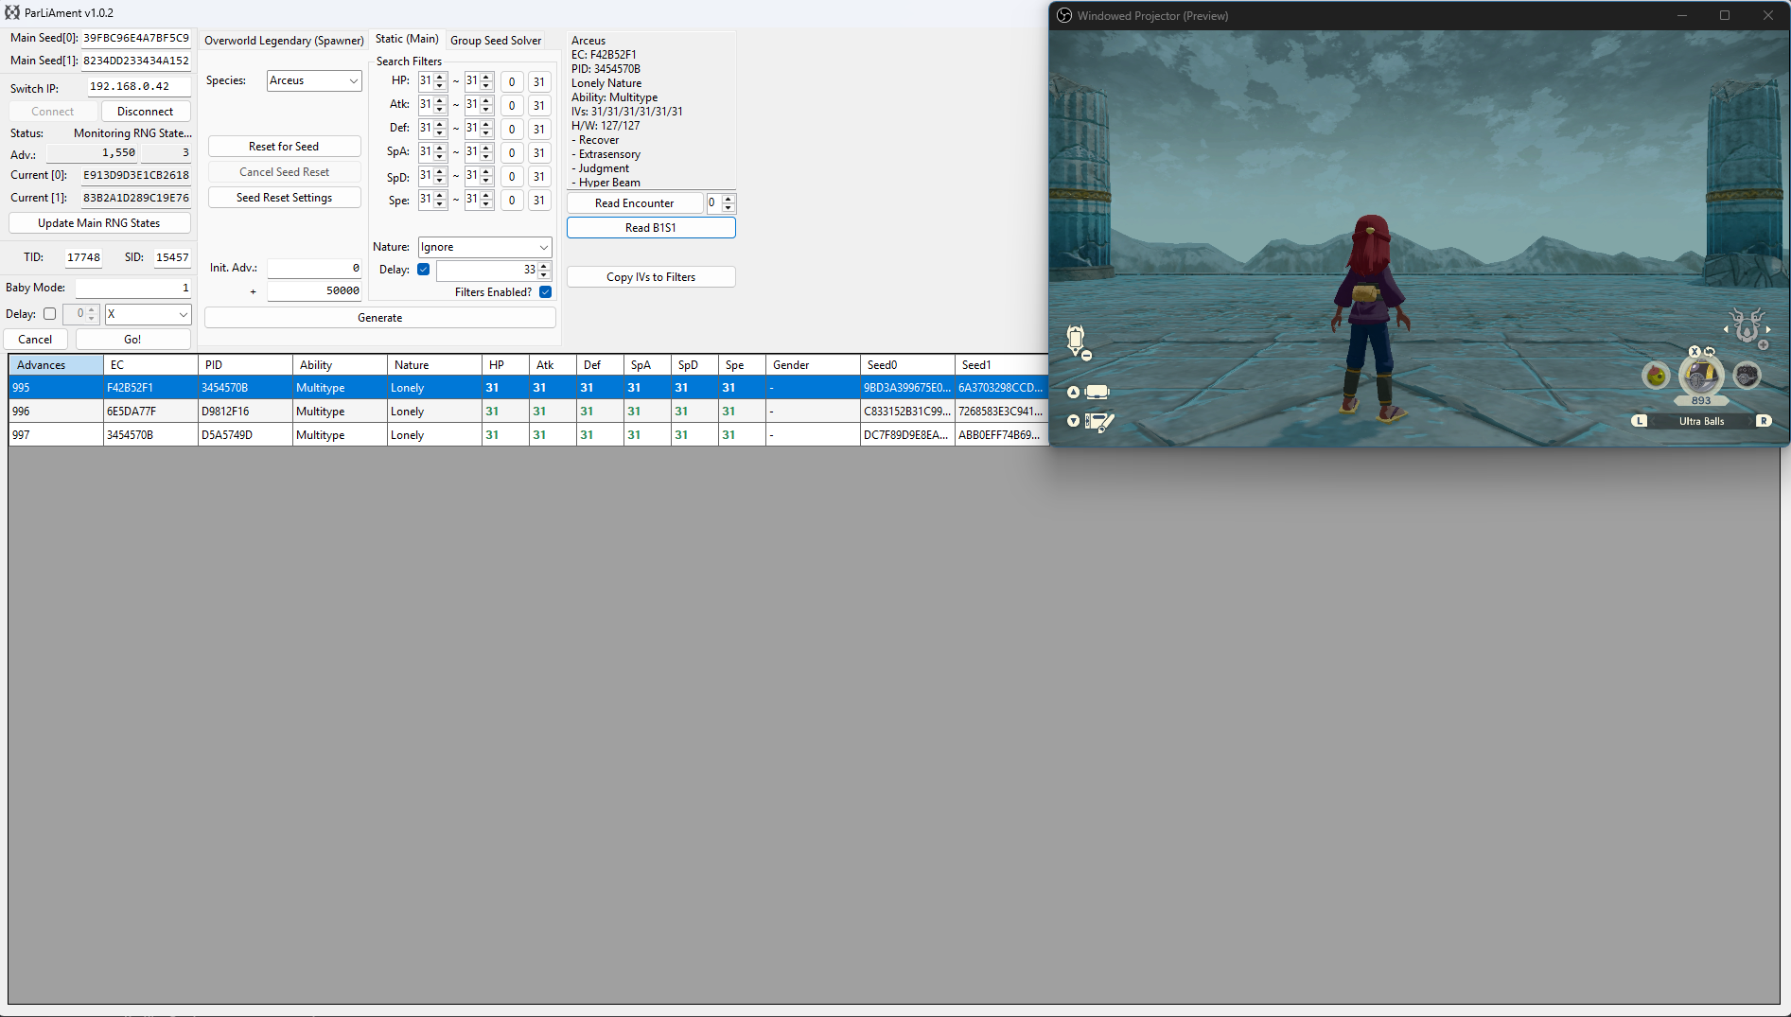Click the Disconnect button
1791x1017 pixels.
(146, 112)
